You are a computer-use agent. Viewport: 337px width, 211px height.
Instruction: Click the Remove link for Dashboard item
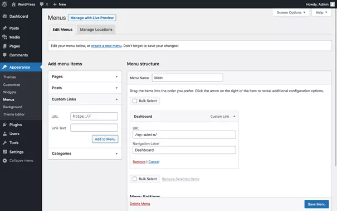pos(139,162)
